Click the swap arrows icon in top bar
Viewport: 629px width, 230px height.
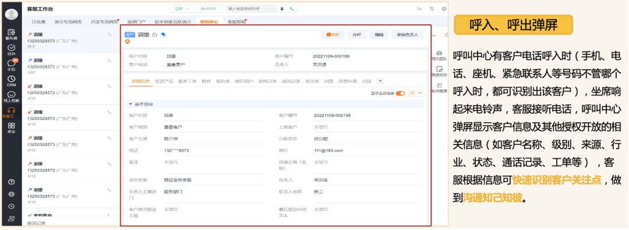[x=419, y=8]
